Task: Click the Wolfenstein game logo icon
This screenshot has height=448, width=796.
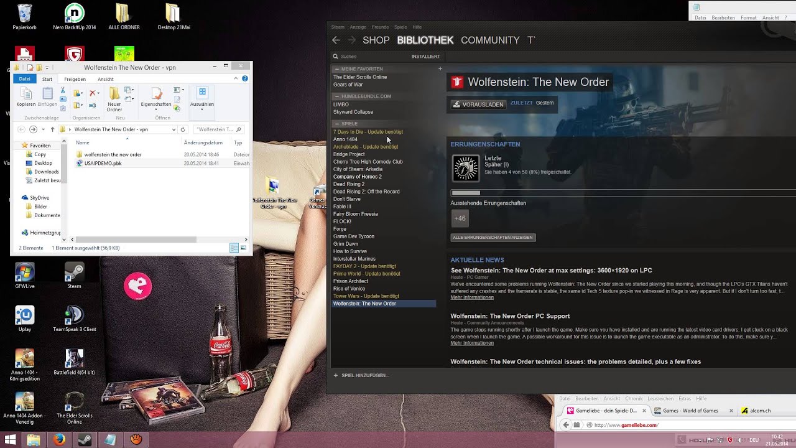Action: click(x=458, y=82)
